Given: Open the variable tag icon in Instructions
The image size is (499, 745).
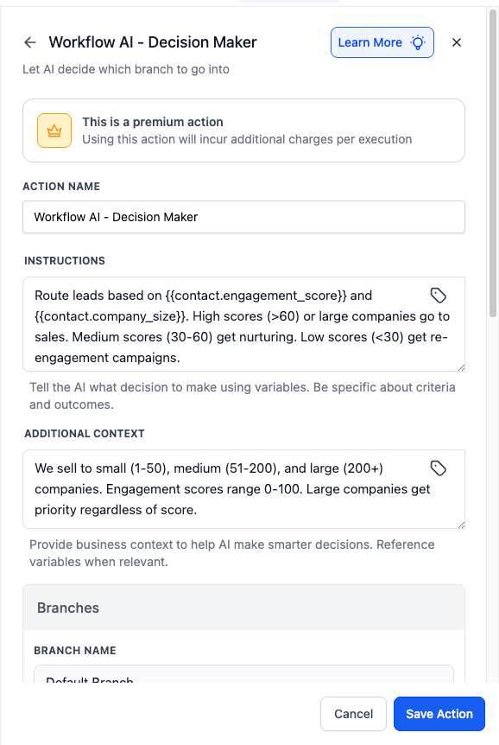Looking at the screenshot, I should 438,295.
